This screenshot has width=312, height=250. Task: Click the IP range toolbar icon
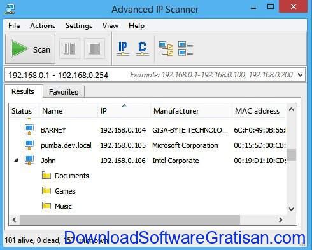click(x=123, y=49)
